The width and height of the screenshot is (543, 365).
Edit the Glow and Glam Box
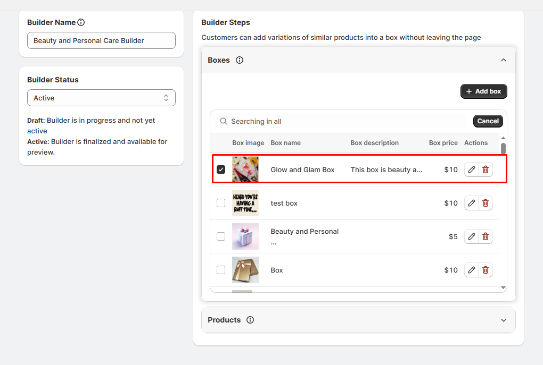click(471, 169)
